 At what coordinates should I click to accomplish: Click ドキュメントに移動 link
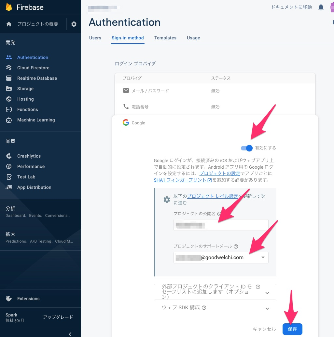(291, 7)
